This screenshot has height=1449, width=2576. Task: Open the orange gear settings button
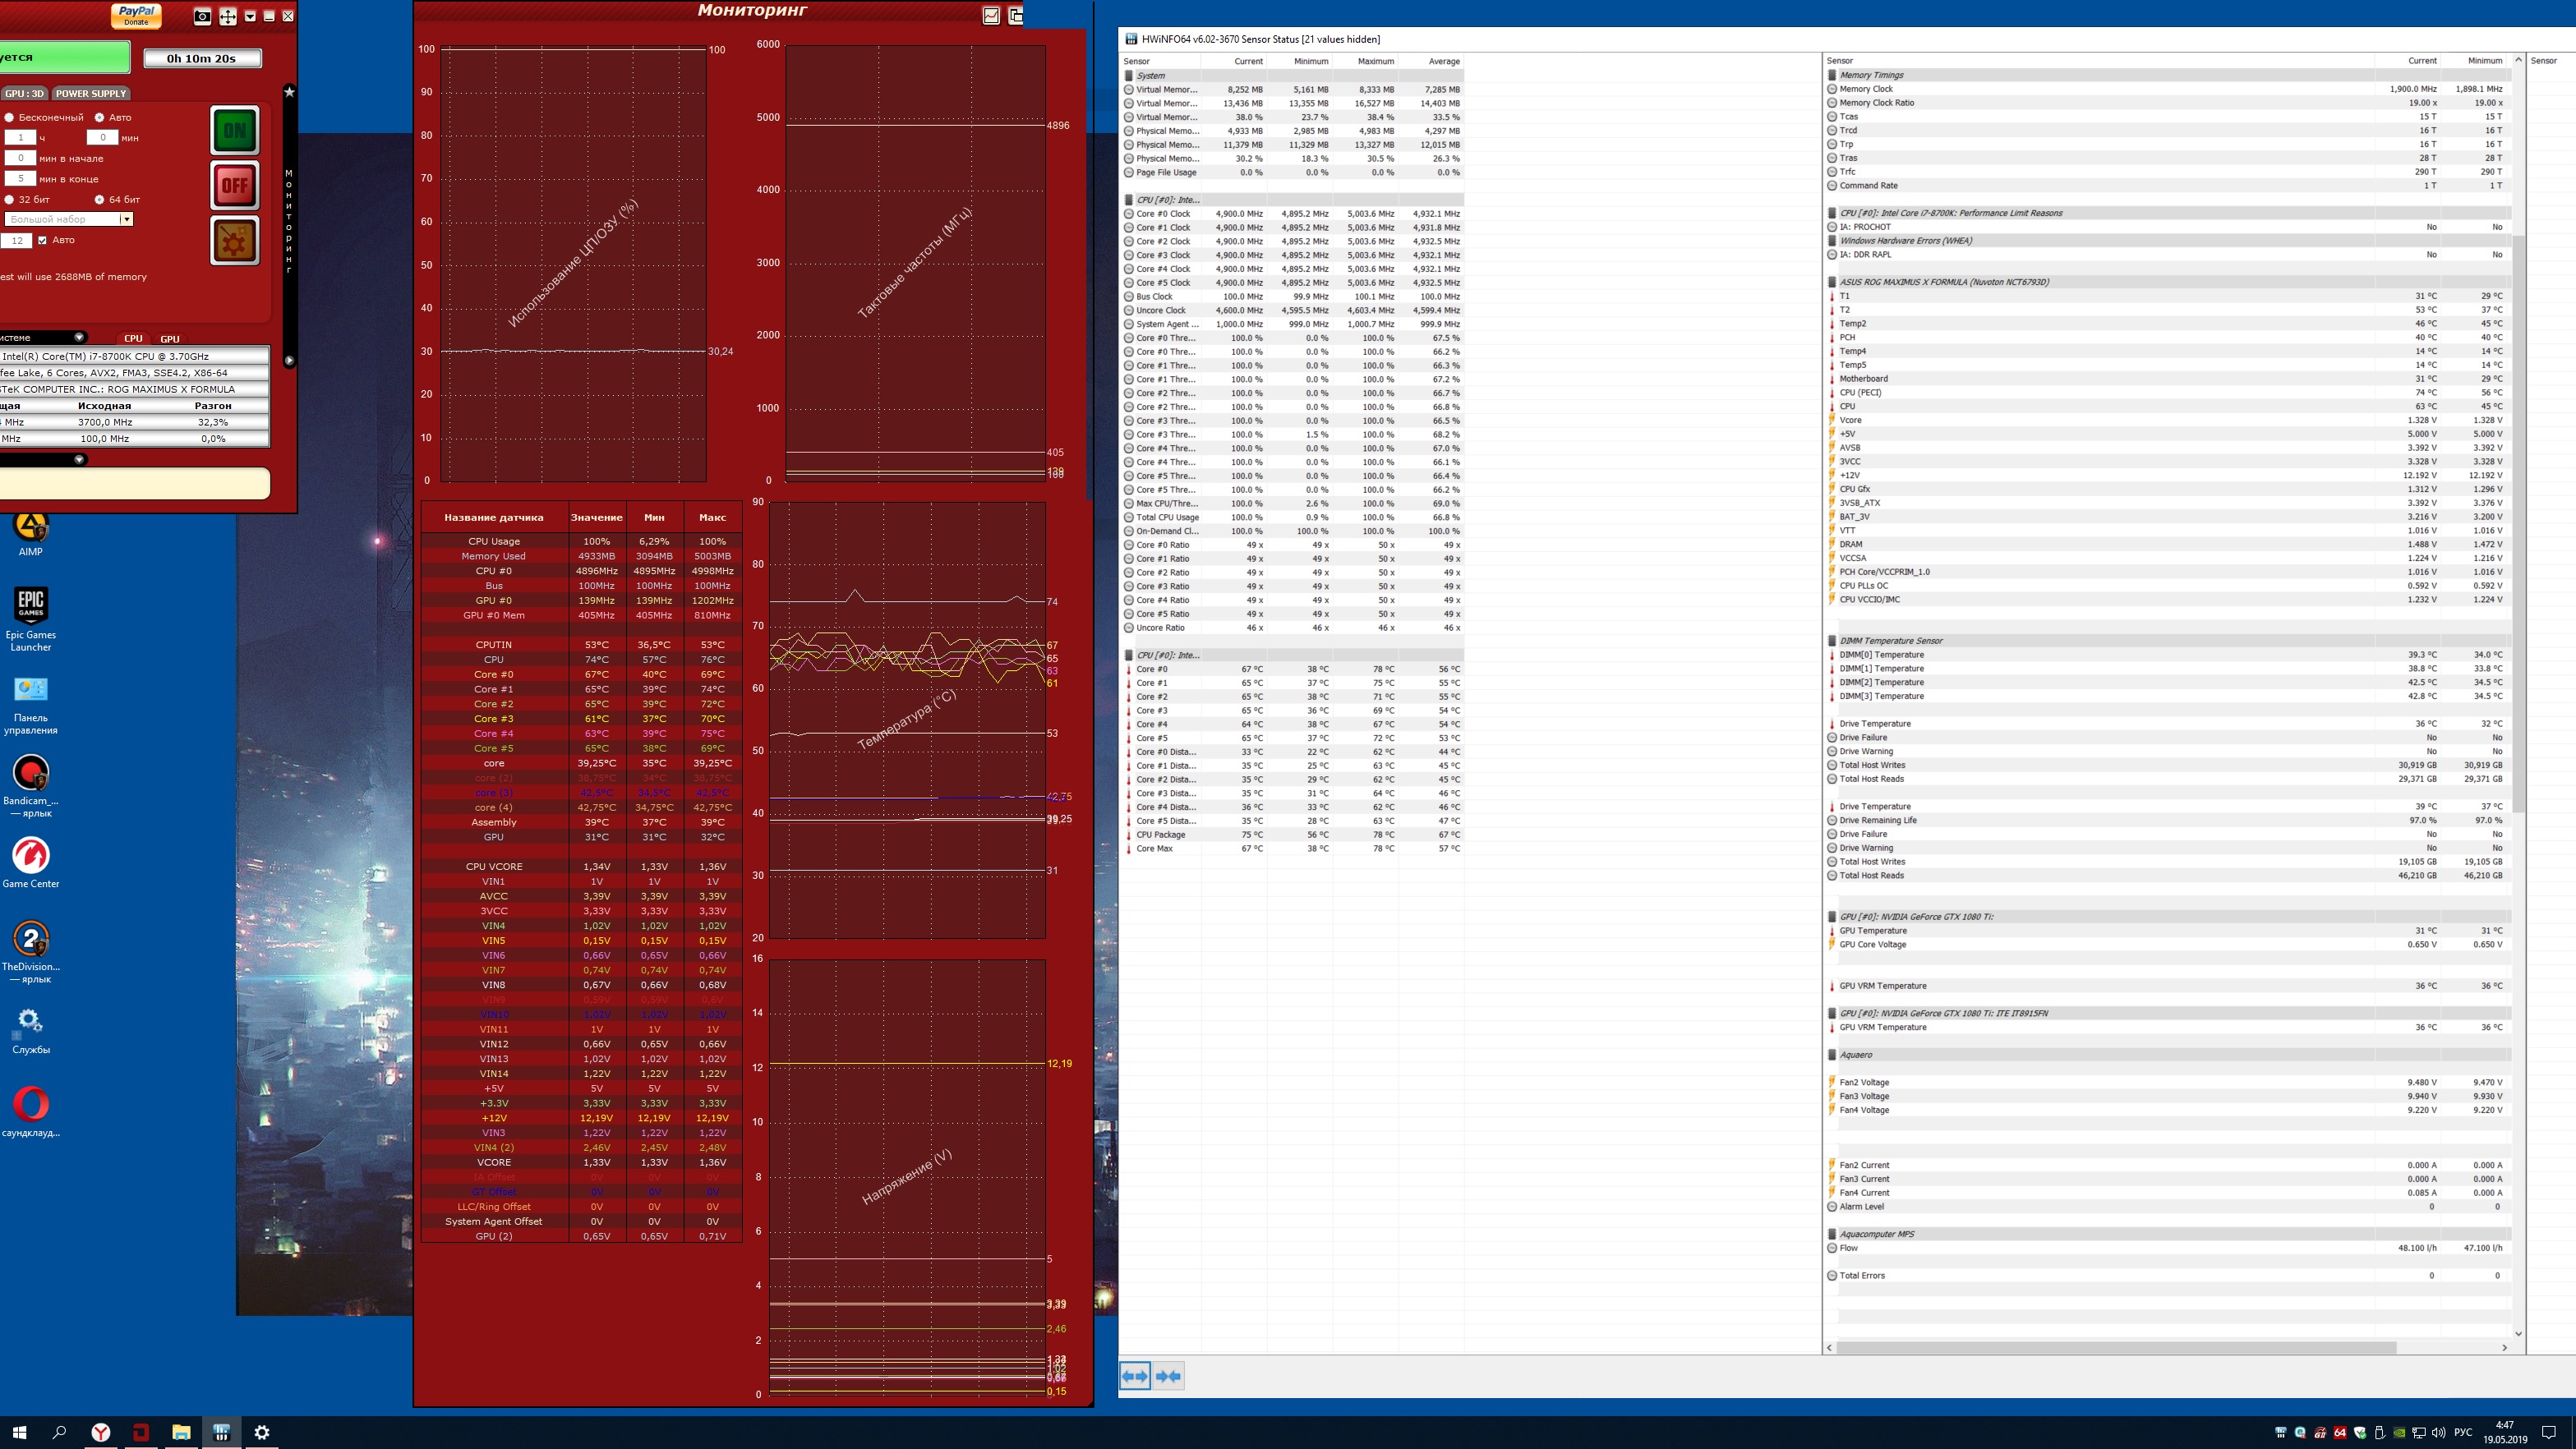[235, 241]
